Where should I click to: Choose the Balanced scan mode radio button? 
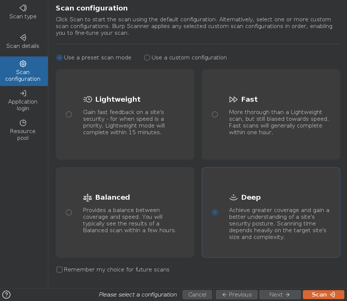(x=69, y=212)
